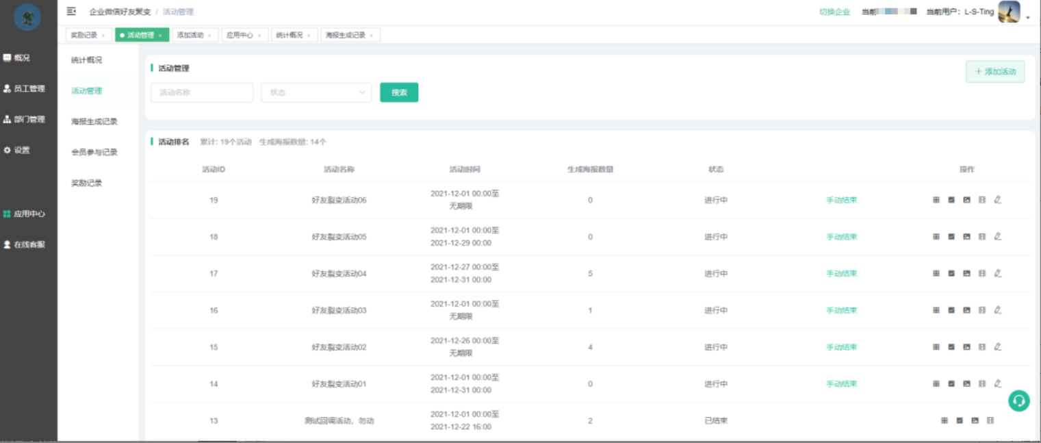The image size is (1041, 443).
Task: Click the 添加活动 add activity button
Action: 994,72
